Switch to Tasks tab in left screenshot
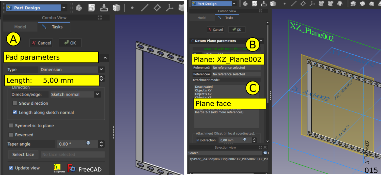Viewport: 381px width, 175px height. [54, 27]
